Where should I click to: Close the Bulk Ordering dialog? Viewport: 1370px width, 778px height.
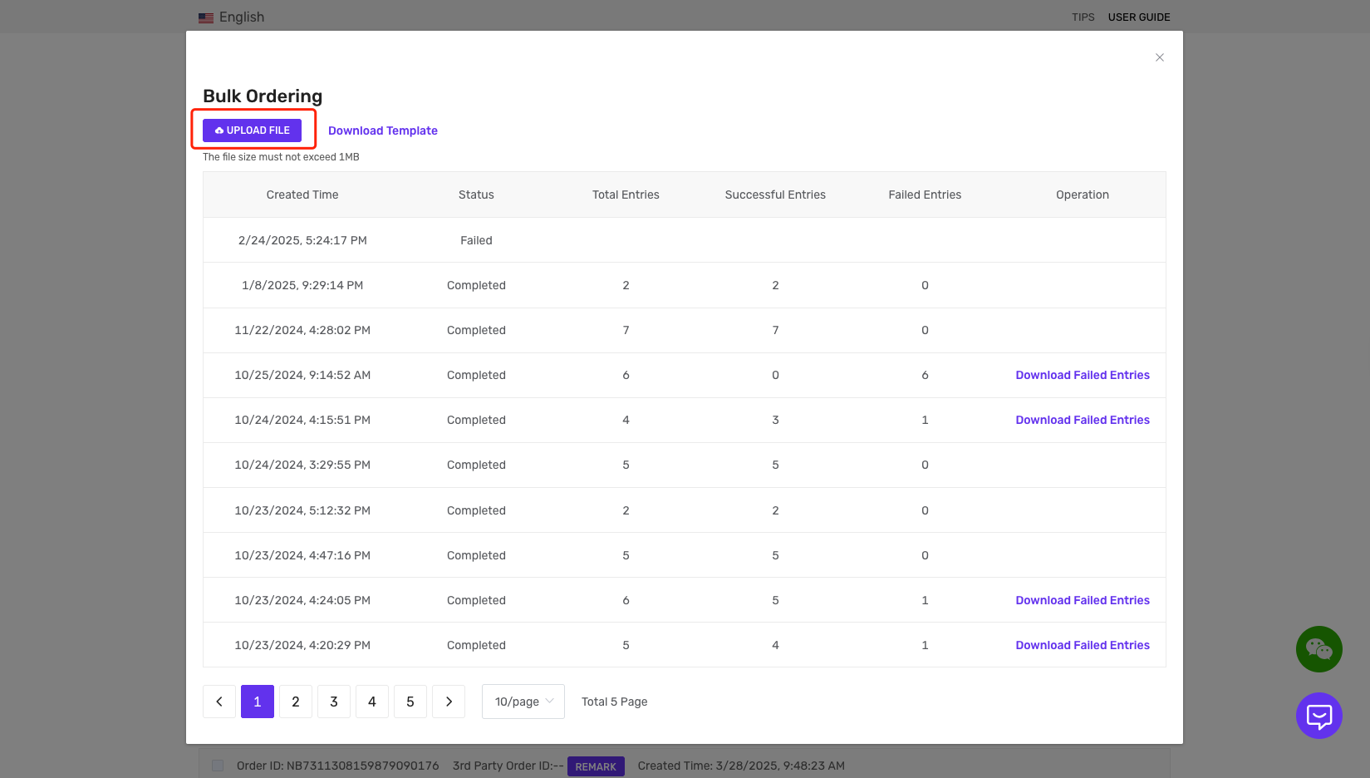pyautogui.click(x=1159, y=57)
